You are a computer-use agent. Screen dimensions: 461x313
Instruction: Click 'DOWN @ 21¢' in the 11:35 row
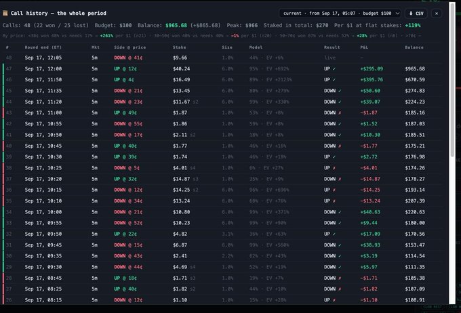pos(128,91)
